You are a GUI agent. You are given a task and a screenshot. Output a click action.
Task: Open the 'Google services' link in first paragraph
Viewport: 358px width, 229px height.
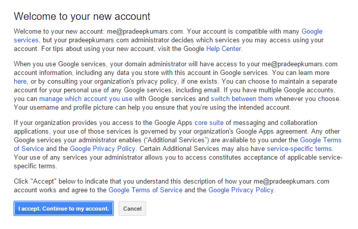pyautogui.click(x=312, y=31)
